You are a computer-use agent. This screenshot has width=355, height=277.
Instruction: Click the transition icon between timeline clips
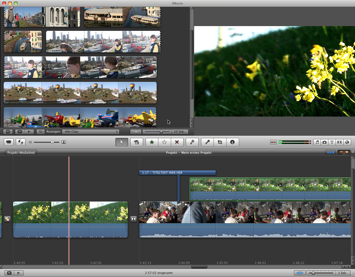click(x=133, y=219)
